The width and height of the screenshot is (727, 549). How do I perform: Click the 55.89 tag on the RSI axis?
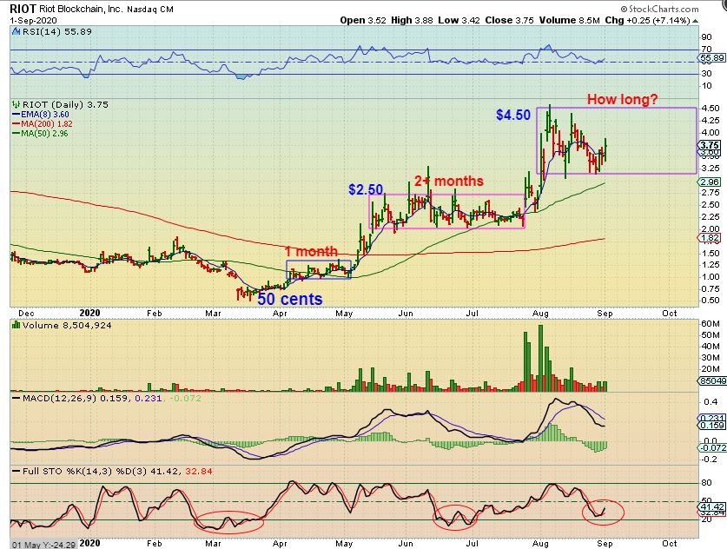coord(712,58)
